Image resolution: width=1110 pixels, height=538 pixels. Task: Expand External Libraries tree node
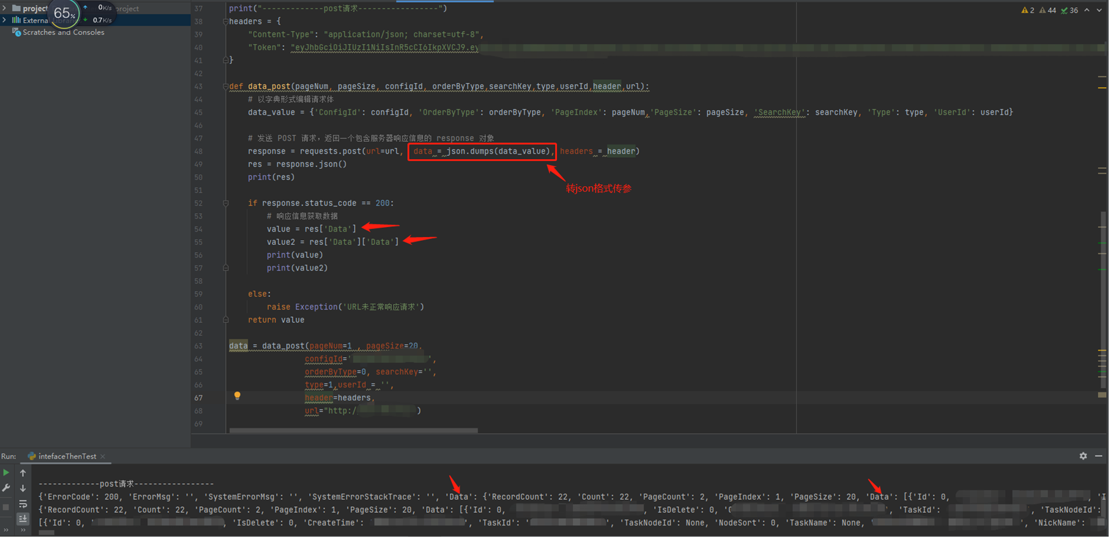(5, 20)
